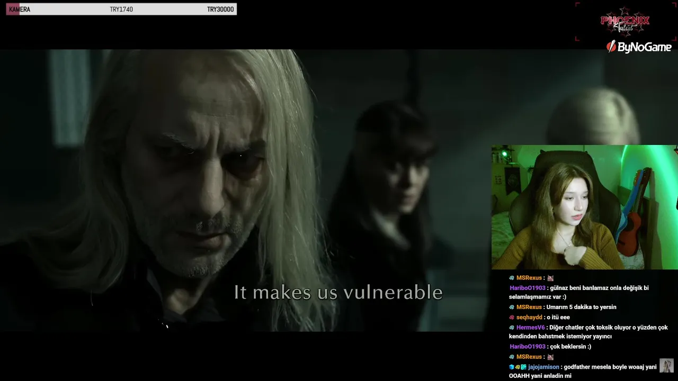Click the badge beside MSRexus in topmost chat line
678x381 pixels.
click(512, 278)
